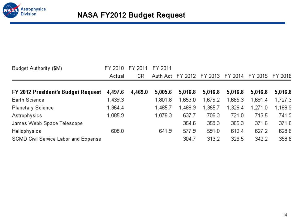Select the Budget Authority ($M) header

[37, 68]
